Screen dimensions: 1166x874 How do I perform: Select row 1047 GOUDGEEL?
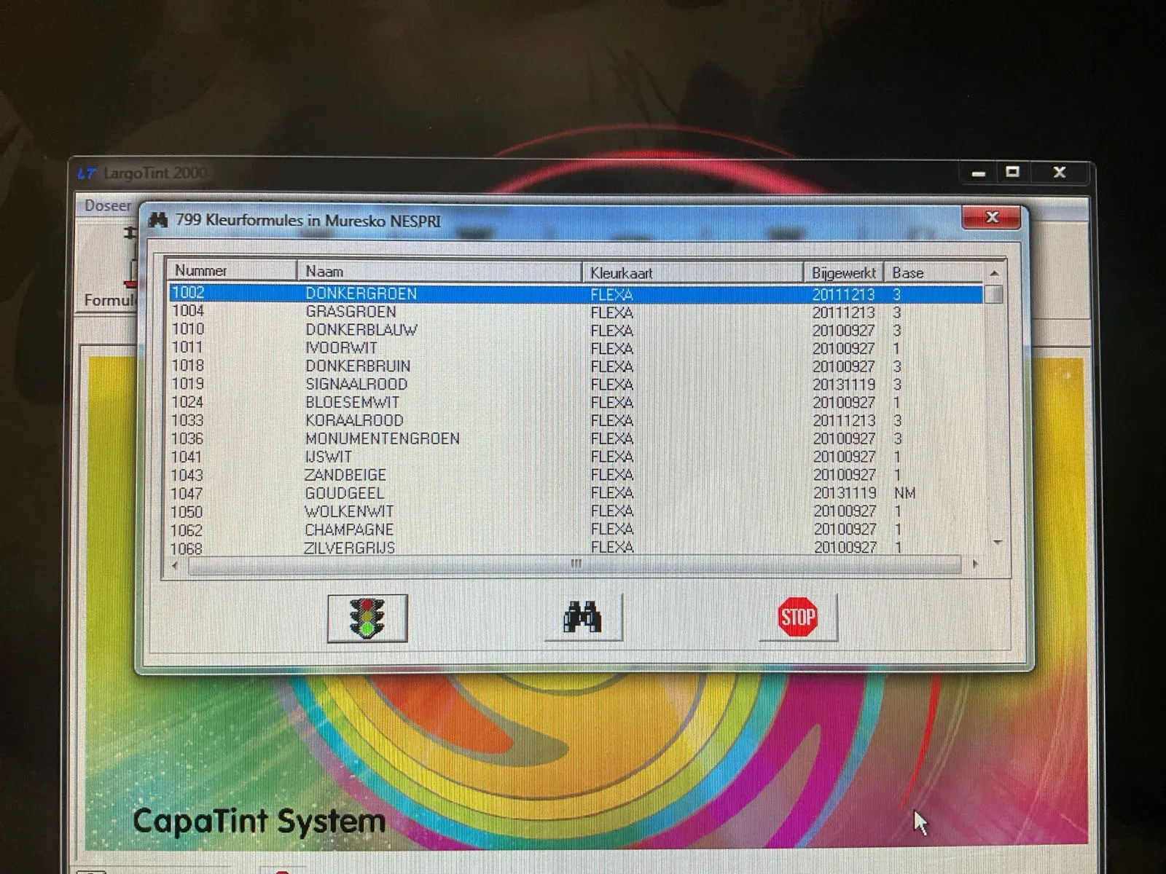(x=576, y=493)
